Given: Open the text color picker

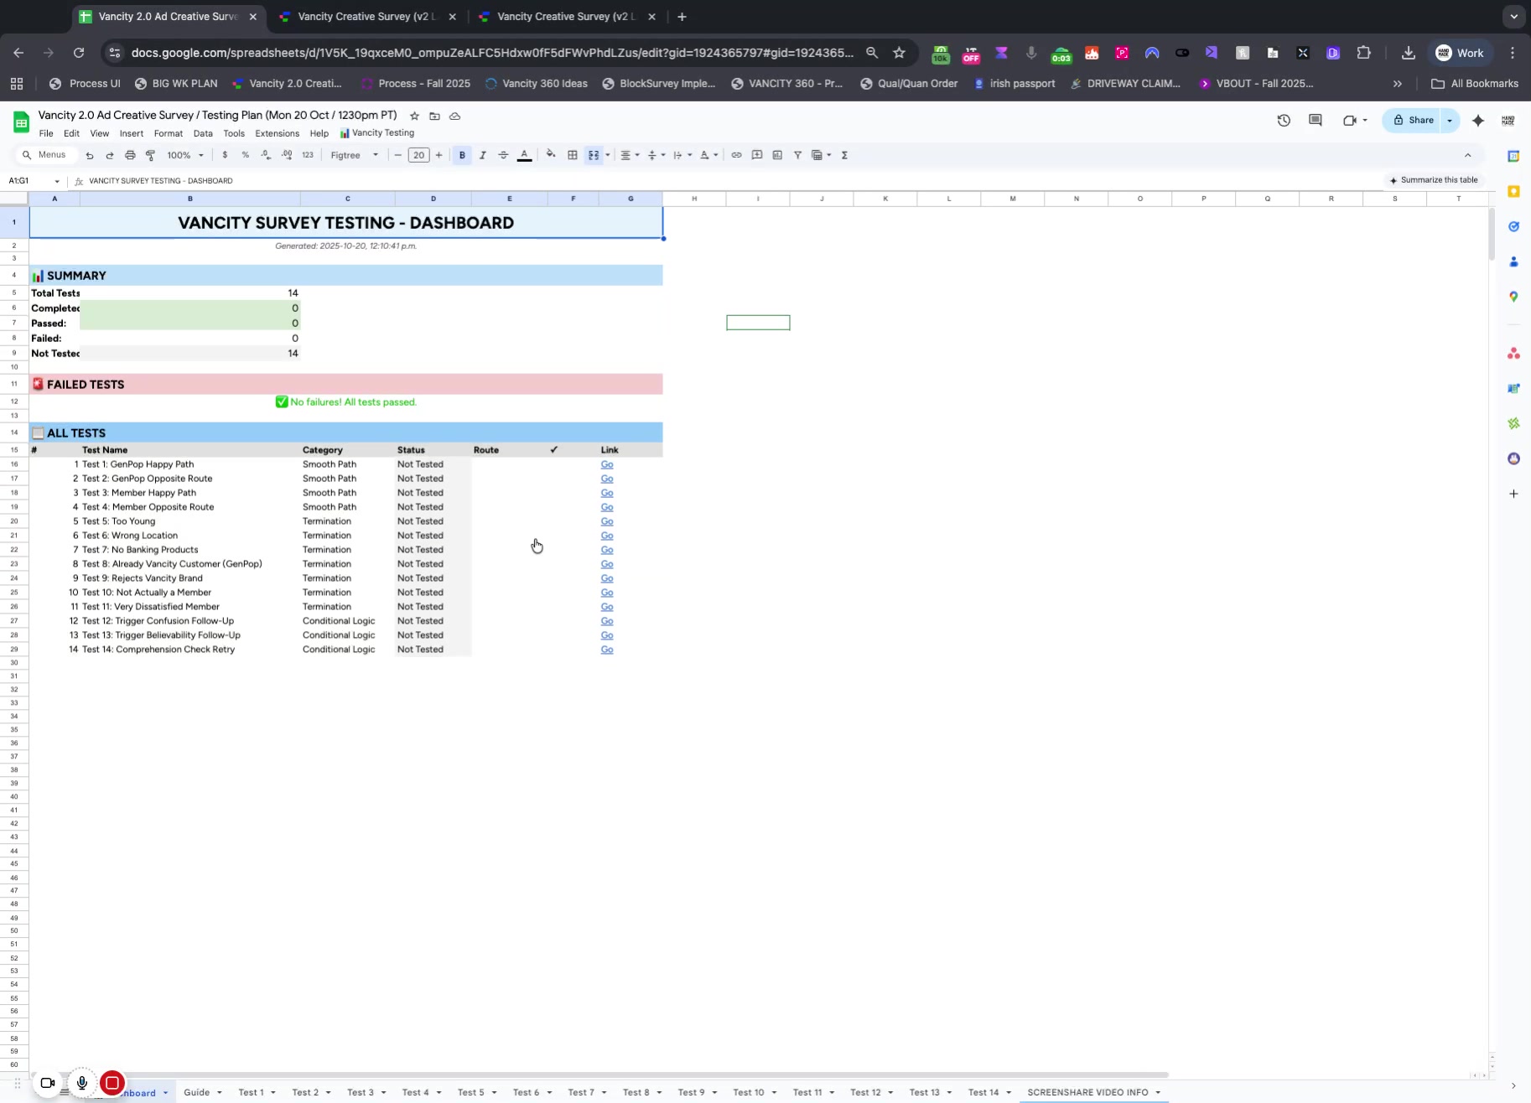Looking at the screenshot, I should click(524, 155).
